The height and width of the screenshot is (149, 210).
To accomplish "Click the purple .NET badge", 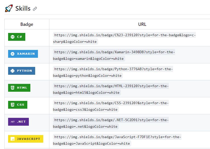I will pyautogui.click(x=18, y=122).
